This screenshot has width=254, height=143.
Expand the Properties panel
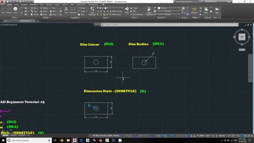162,17
